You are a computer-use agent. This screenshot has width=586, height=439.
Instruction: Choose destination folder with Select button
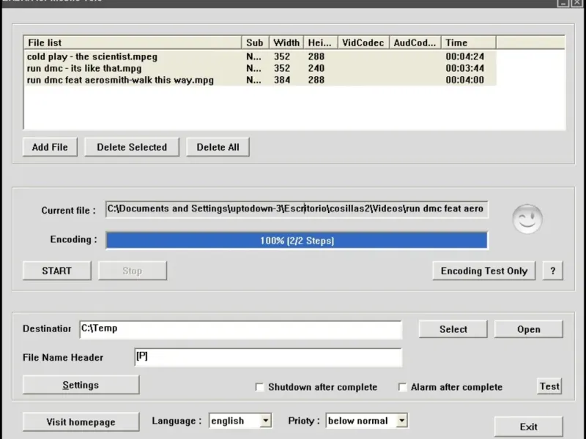coord(453,329)
